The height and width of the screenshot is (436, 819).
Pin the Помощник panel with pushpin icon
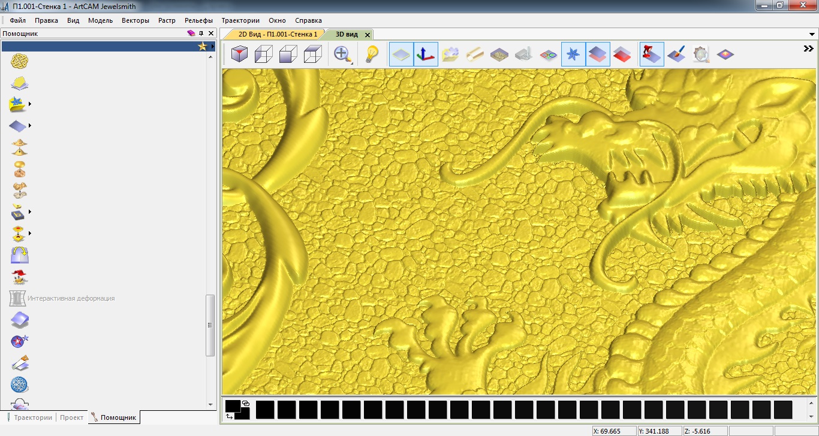pyautogui.click(x=201, y=34)
